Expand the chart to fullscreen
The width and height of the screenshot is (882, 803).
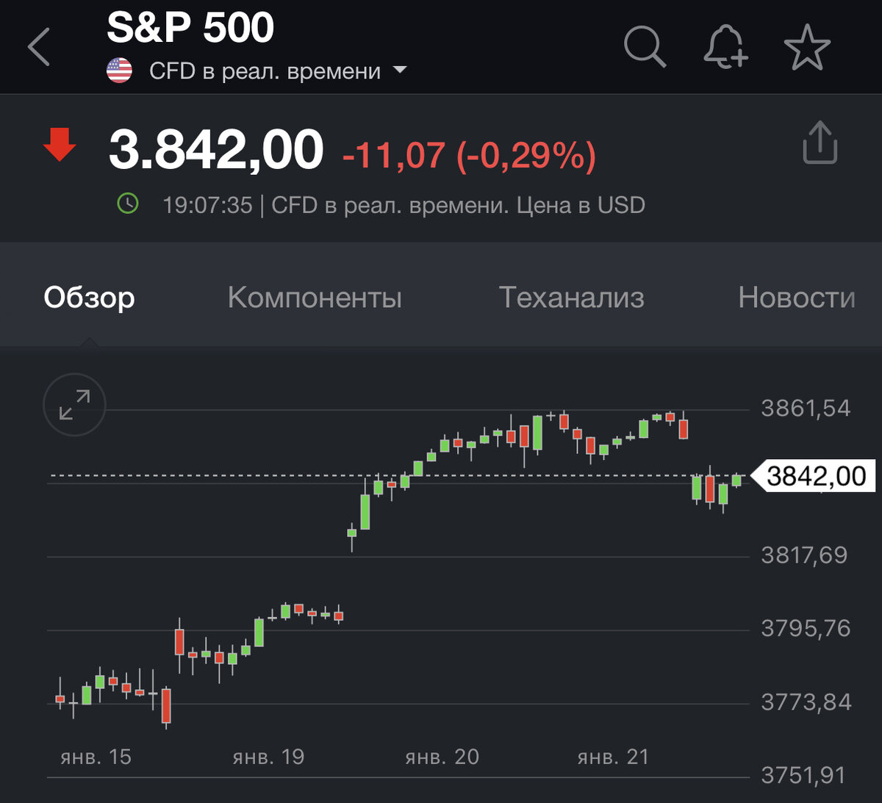pyautogui.click(x=74, y=405)
